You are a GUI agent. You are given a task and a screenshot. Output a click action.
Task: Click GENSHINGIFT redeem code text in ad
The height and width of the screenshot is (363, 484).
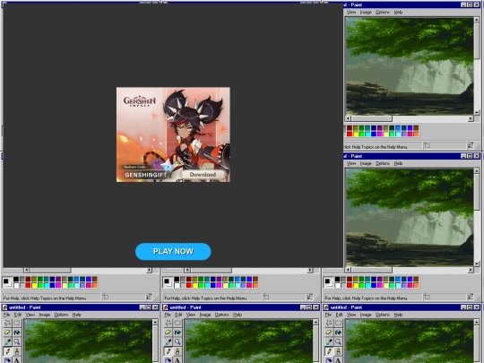click(146, 175)
